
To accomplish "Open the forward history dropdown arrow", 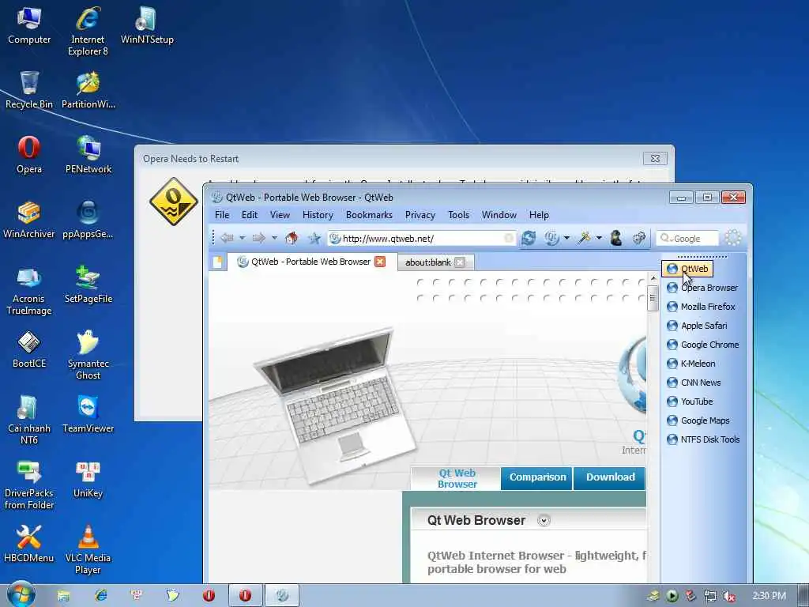I will [x=274, y=238].
